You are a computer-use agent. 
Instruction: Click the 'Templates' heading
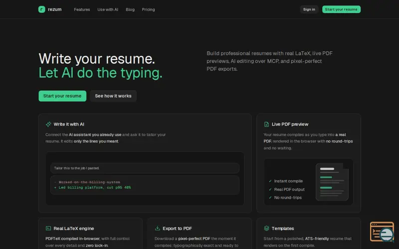click(x=283, y=229)
